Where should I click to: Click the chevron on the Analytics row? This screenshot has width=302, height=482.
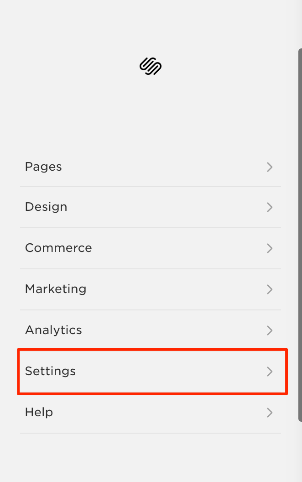270,330
